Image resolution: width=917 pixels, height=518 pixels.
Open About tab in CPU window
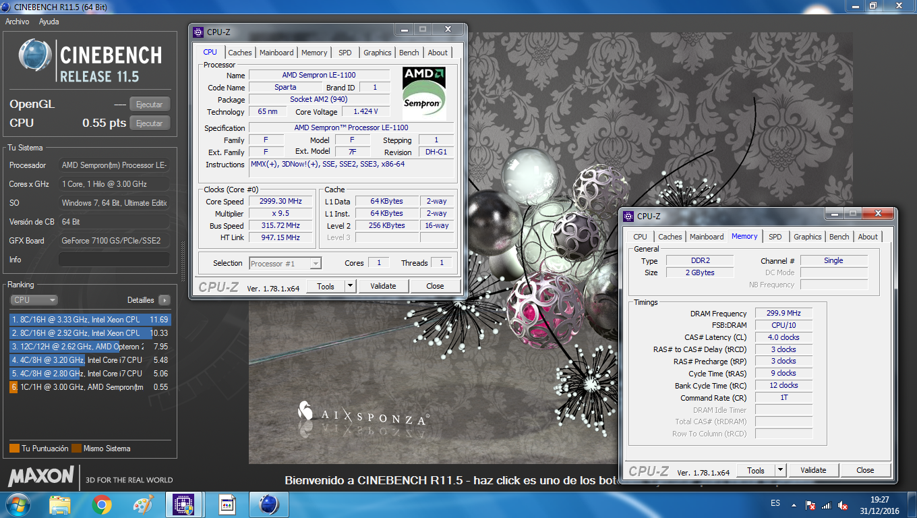438,53
